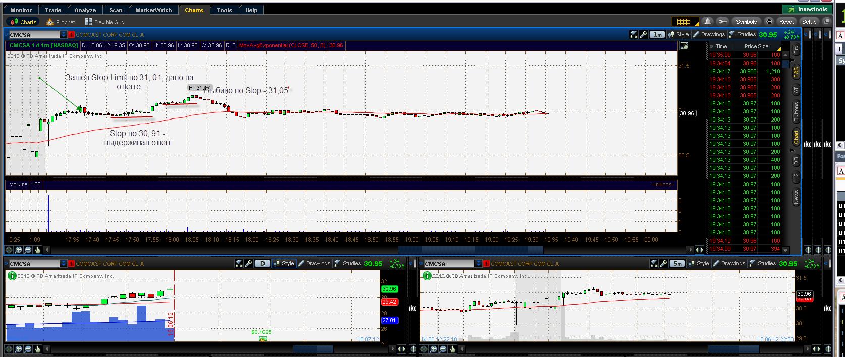The image size is (845, 357).
Task: Click the printer icon
Action: 769,22
